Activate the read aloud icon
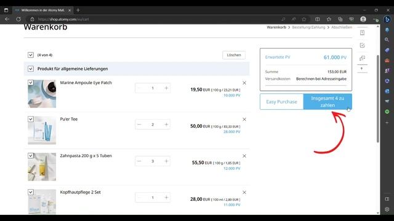The height and width of the screenshot is (221, 394). [x=294, y=19]
